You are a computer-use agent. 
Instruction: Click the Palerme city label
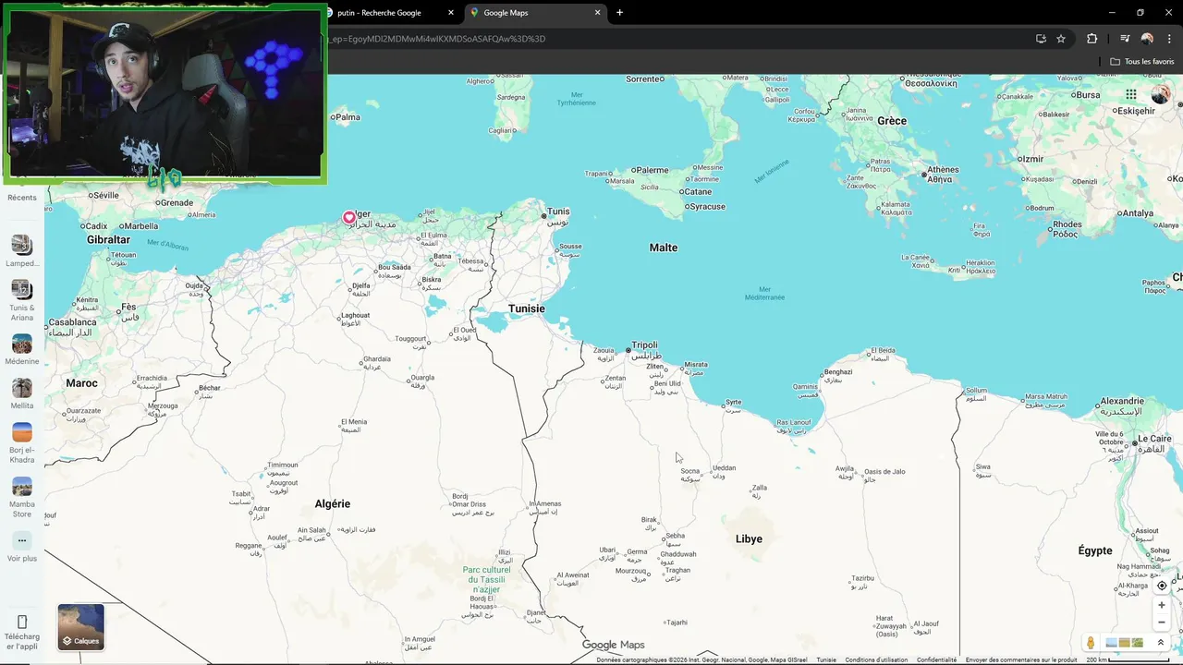651,170
